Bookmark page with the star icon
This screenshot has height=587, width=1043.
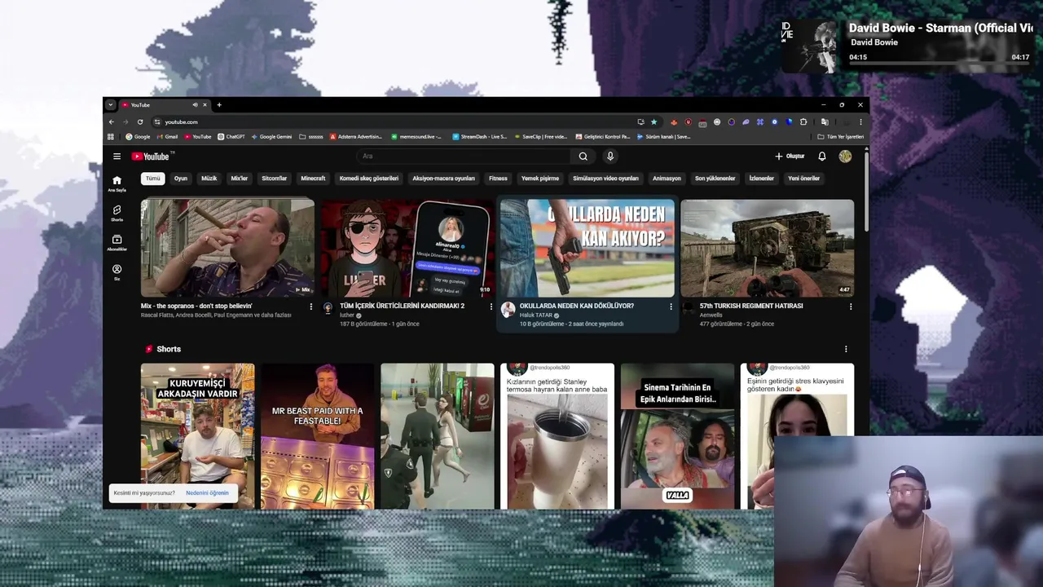(x=654, y=122)
